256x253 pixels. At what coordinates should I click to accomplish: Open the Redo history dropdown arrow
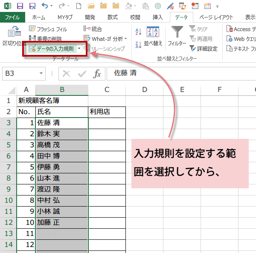(69, 6)
